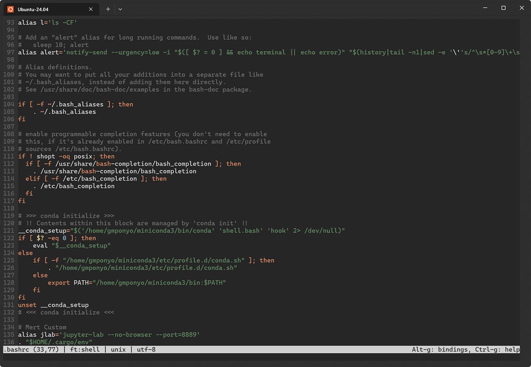Click the unix file format indicator
This screenshot has height=367, width=531.
(118, 350)
